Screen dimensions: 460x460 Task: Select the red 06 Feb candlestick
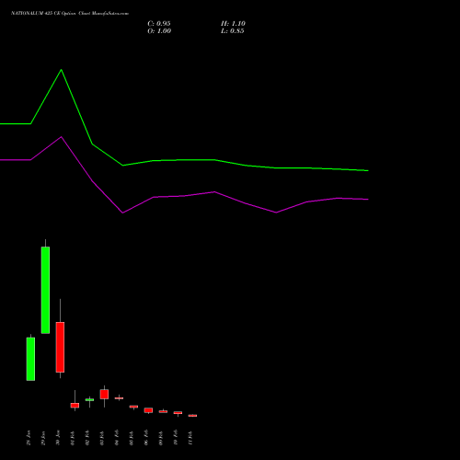click(148, 410)
